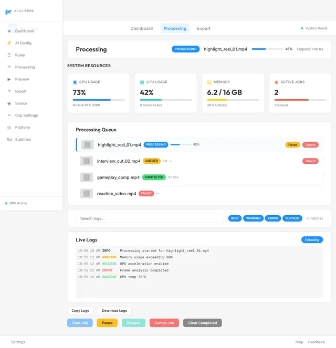Click the Subtitles Aa icon in sidebar
Viewport: 336px width, 348px height.
(x=9, y=140)
